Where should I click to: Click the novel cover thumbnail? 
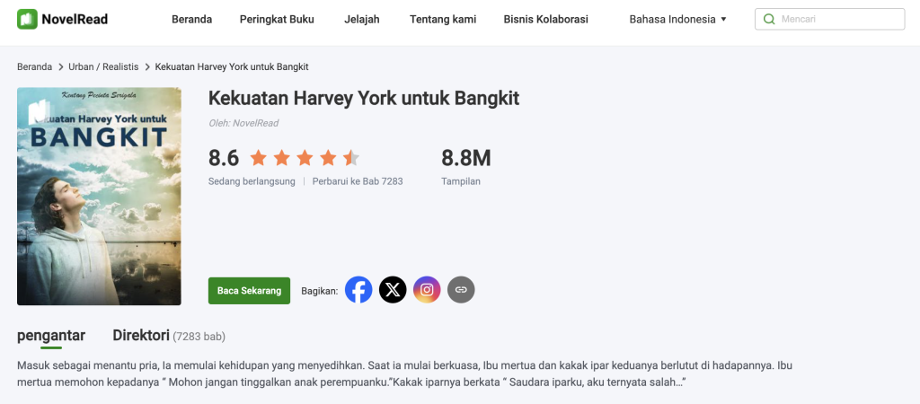pos(99,196)
